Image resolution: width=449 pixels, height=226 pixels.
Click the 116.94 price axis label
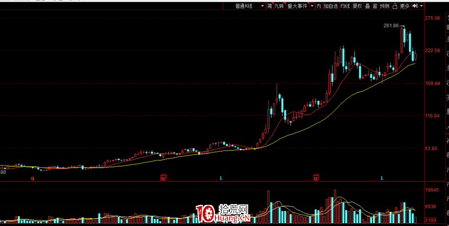point(432,116)
